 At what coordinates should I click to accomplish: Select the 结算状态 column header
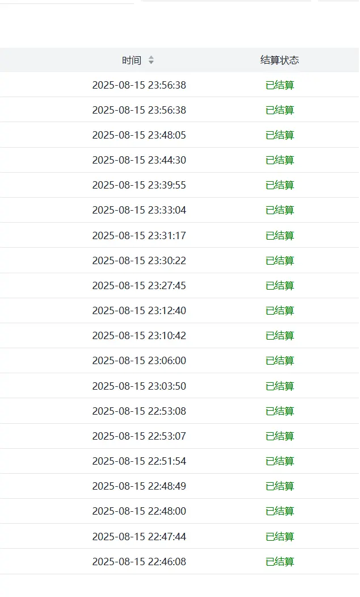[x=280, y=60]
